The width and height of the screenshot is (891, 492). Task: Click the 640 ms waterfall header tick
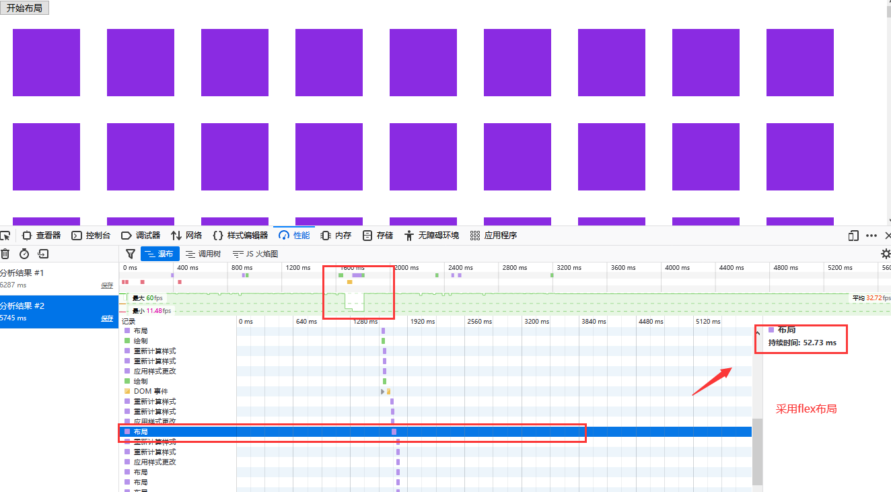point(306,322)
